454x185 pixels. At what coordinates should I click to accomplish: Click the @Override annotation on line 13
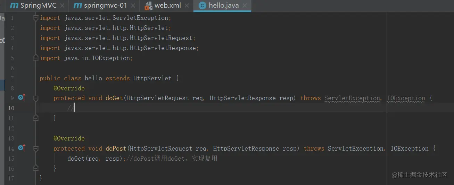69,138
